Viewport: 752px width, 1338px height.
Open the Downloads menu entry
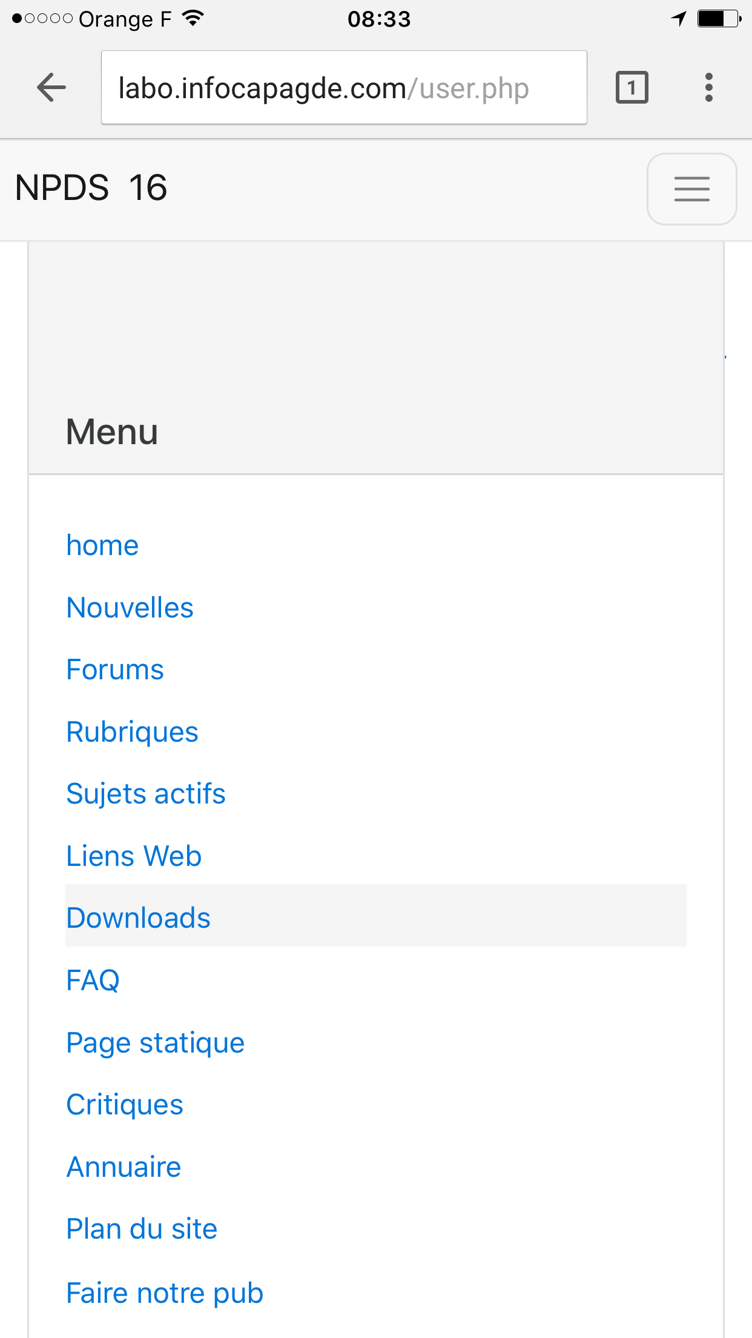coord(138,918)
